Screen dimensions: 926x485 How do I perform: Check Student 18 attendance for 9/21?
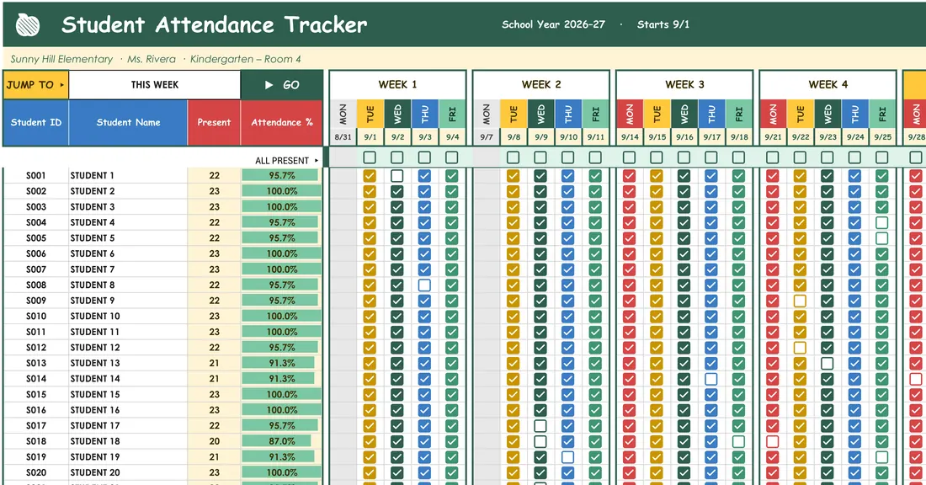click(773, 441)
